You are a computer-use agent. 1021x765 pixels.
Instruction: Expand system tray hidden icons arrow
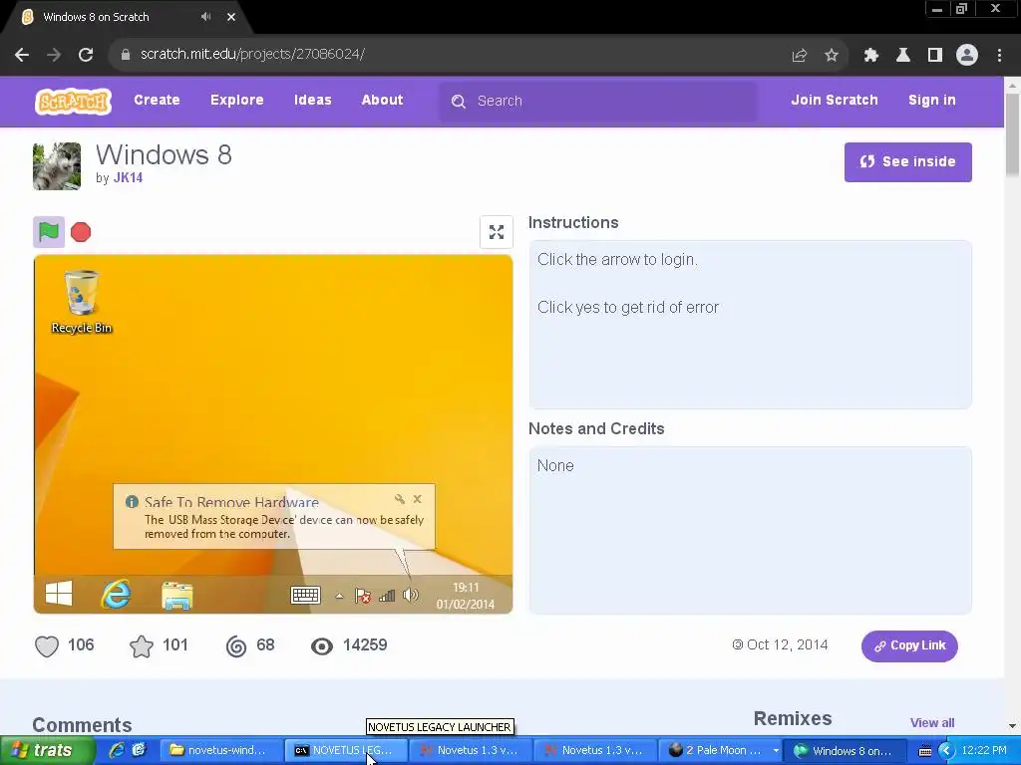946,751
